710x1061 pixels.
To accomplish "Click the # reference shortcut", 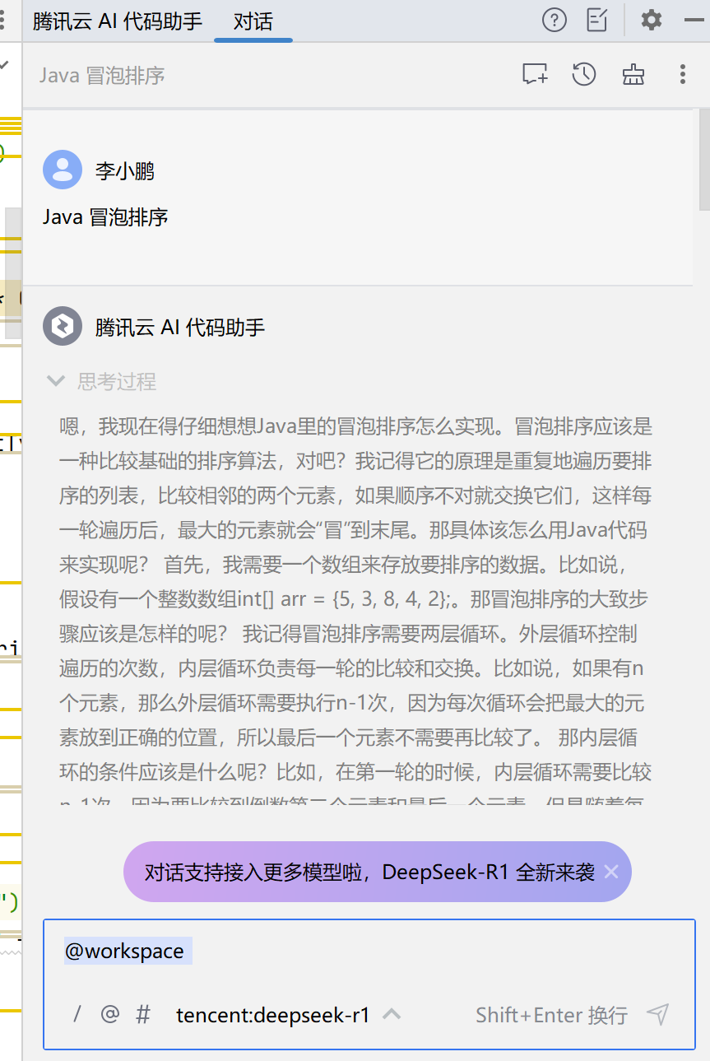I will point(143,1014).
